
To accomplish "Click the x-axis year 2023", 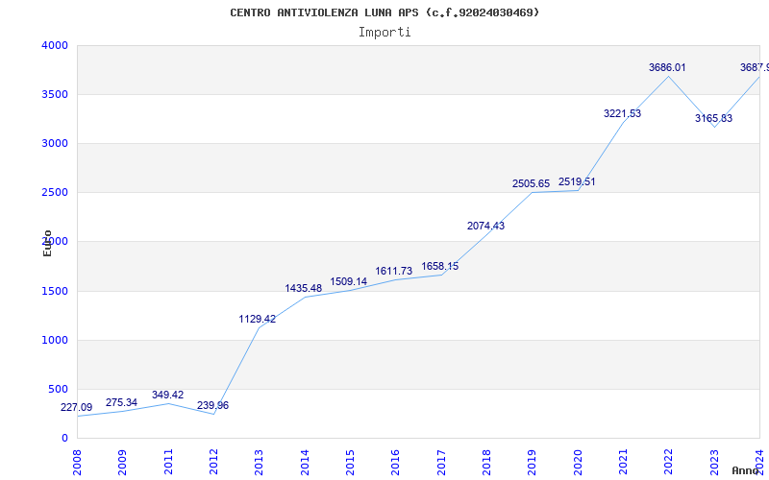I will click(714, 463).
